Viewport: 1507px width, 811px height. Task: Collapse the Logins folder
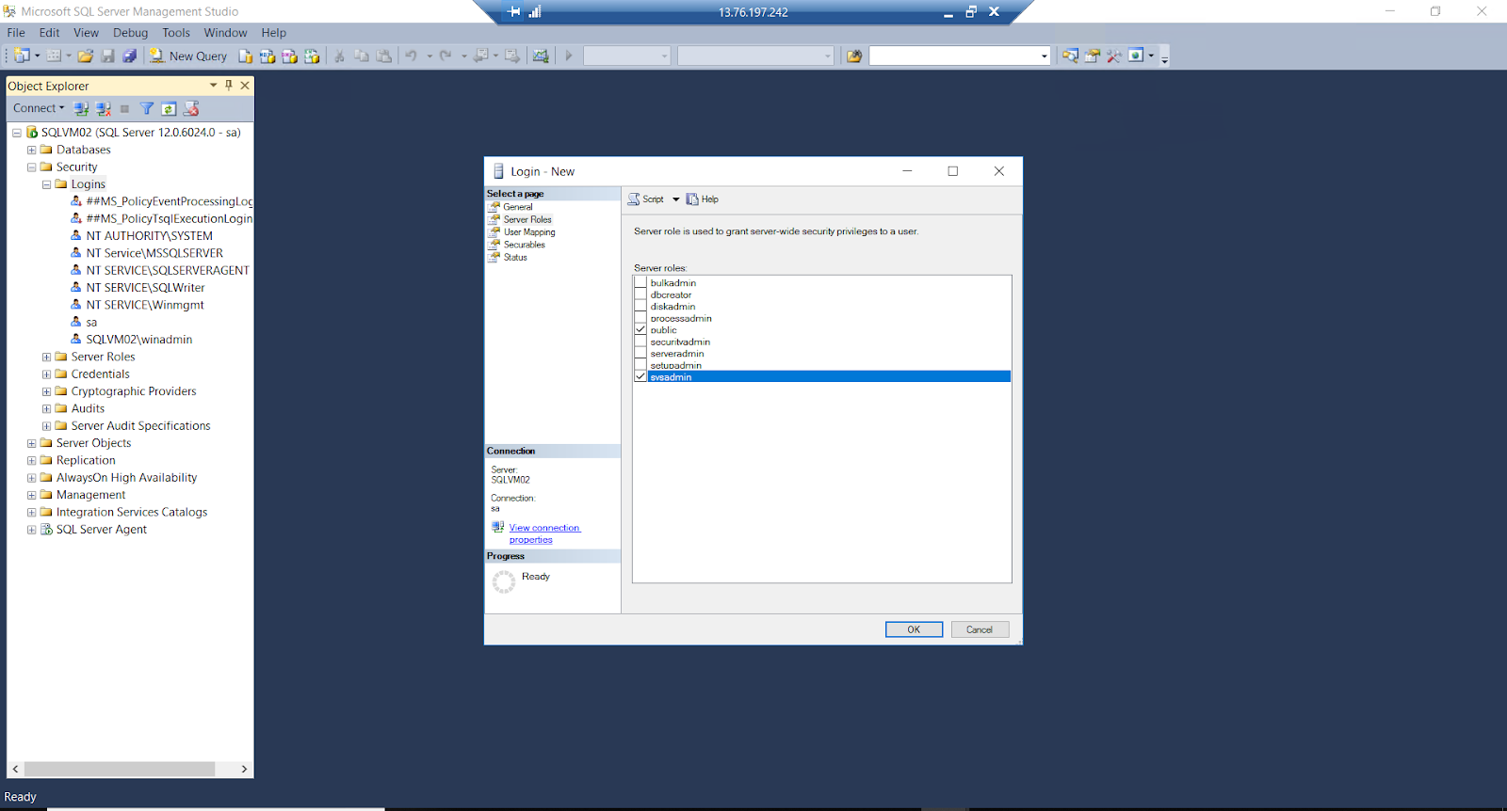pyautogui.click(x=46, y=184)
